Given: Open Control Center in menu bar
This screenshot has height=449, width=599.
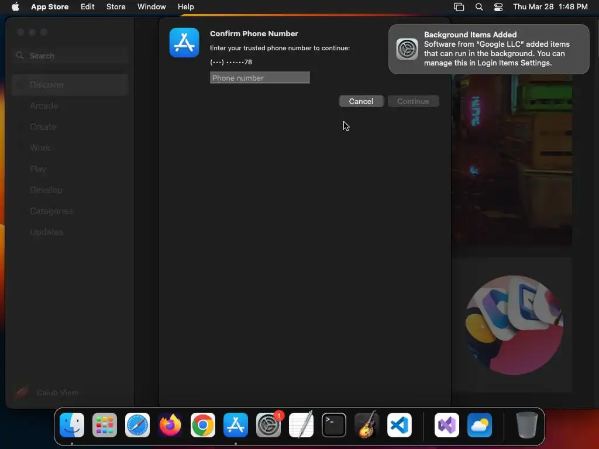Looking at the screenshot, I should [x=498, y=7].
